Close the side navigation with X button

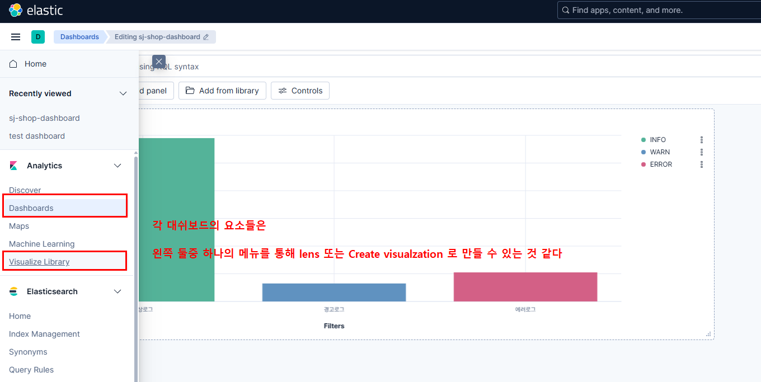(x=159, y=62)
